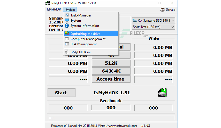Click the drive icon in drive selector

coord(135,21)
